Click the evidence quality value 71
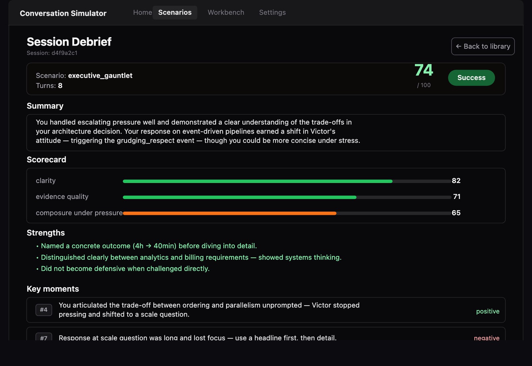532x366 pixels. (x=457, y=197)
